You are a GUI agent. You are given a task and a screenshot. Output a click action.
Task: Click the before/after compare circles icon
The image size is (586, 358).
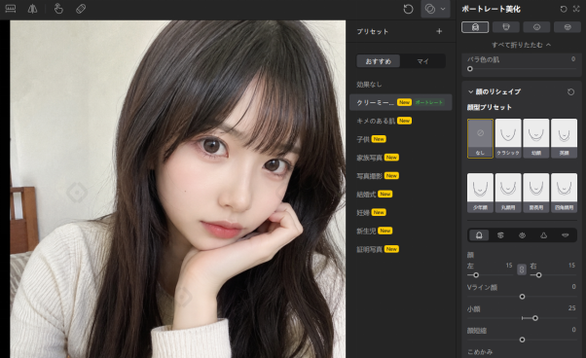point(430,9)
